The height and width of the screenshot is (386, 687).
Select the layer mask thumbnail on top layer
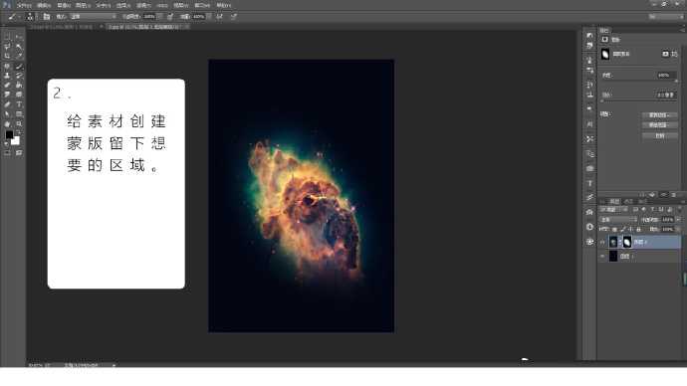[x=627, y=242]
